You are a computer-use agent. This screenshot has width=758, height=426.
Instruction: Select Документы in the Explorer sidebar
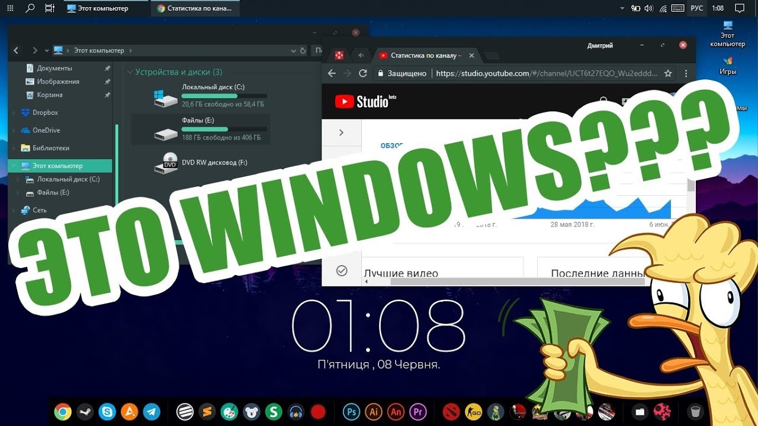(54, 68)
